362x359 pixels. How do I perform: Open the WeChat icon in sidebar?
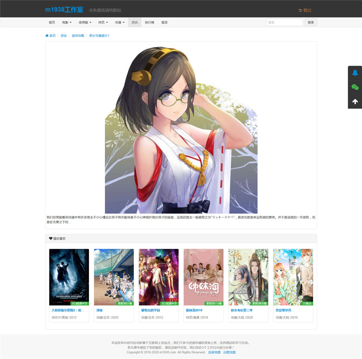[x=355, y=87]
